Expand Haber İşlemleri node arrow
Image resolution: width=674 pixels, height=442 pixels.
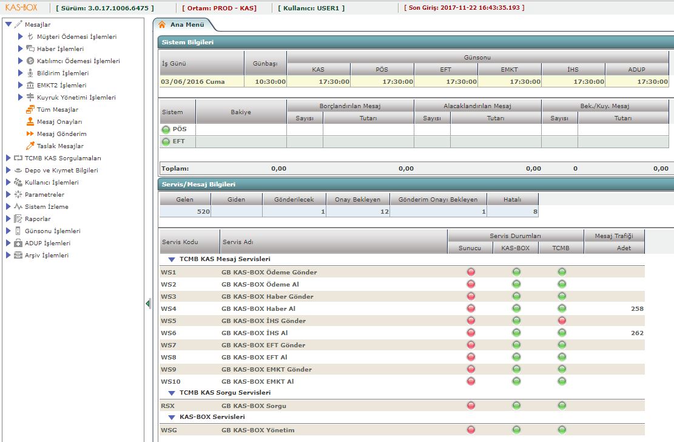20,49
